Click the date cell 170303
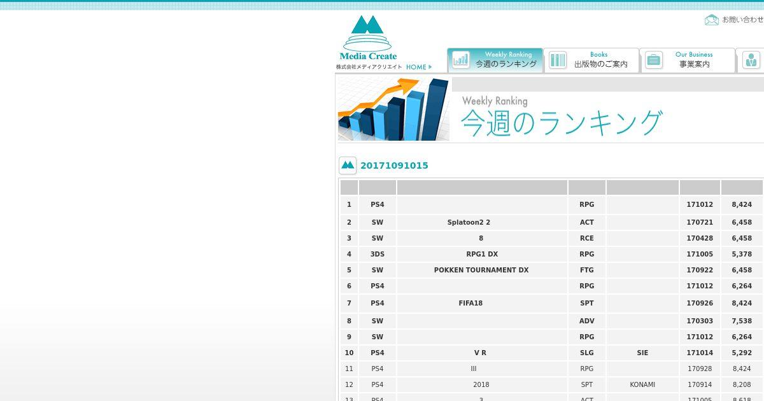 [x=700, y=321]
